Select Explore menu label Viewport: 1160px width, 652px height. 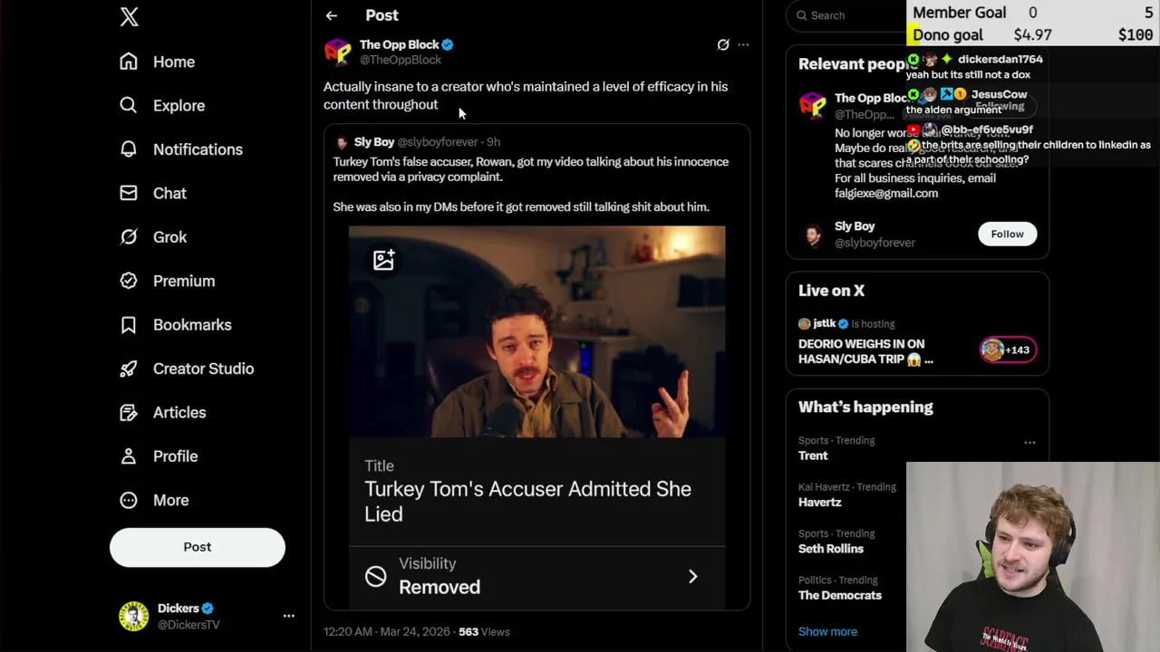pos(179,105)
